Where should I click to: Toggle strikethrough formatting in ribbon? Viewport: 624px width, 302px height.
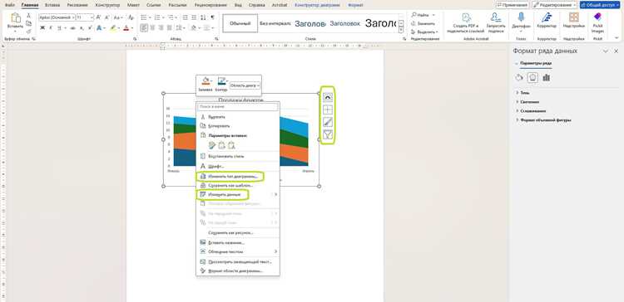pos(72,27)
